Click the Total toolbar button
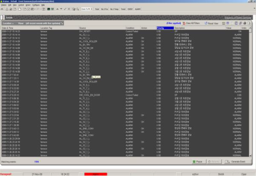The image size is (256, 176). [x=97, y=9]
